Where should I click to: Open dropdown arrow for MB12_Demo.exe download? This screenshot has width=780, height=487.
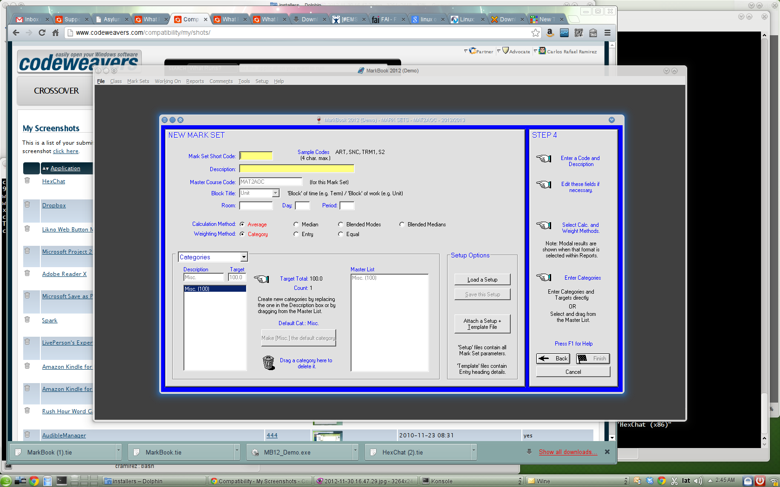pyautogui.click(x=355, y=452)
